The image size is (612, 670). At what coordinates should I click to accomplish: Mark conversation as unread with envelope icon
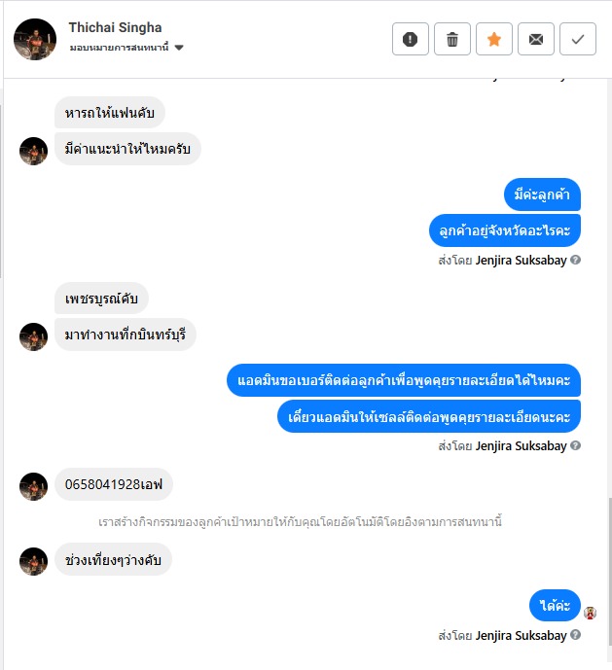(x=536, y=39)
